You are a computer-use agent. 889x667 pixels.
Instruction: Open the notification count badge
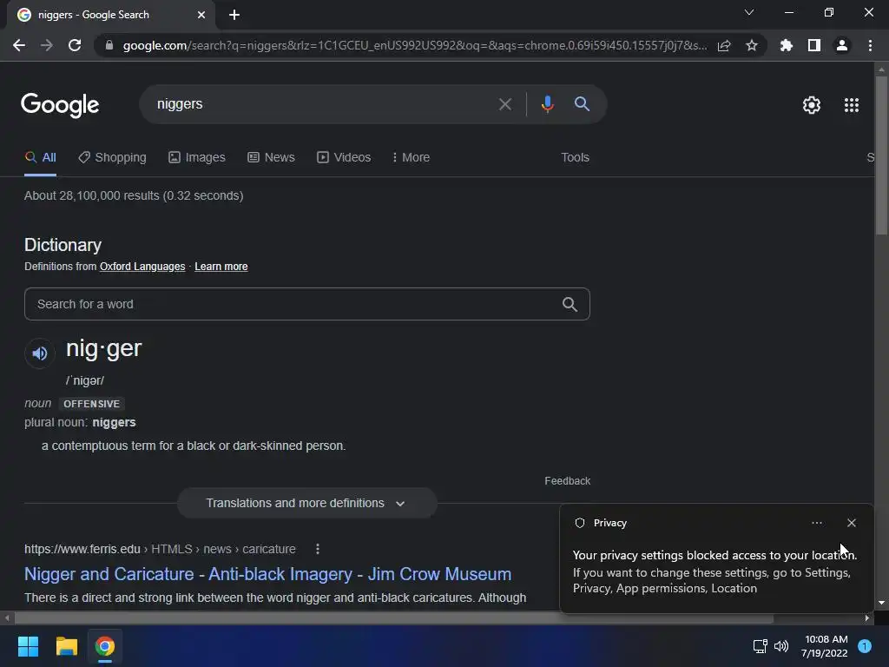(865, 646)
